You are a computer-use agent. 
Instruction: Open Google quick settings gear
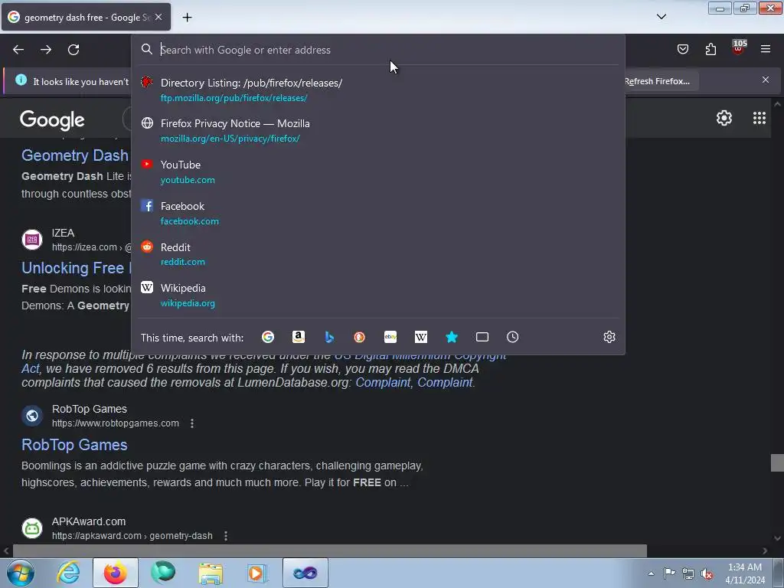tap(724, 118)
